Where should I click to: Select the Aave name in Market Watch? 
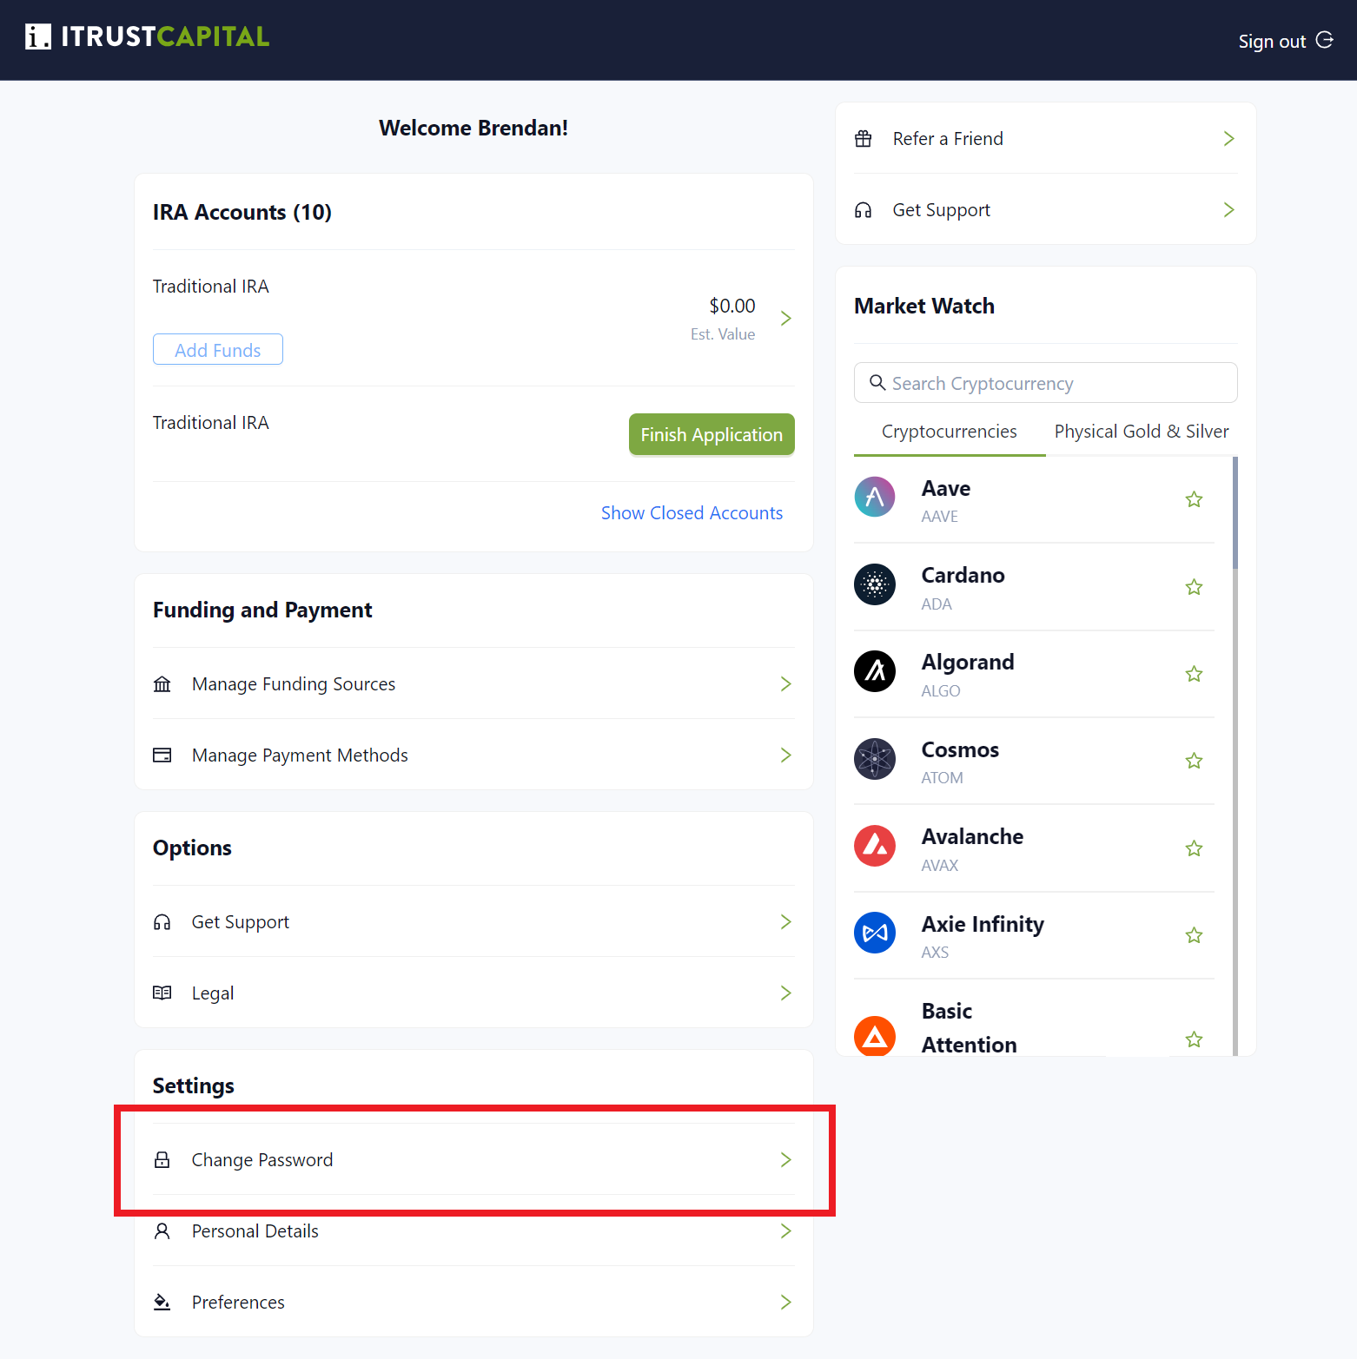[x=946, y=489]
